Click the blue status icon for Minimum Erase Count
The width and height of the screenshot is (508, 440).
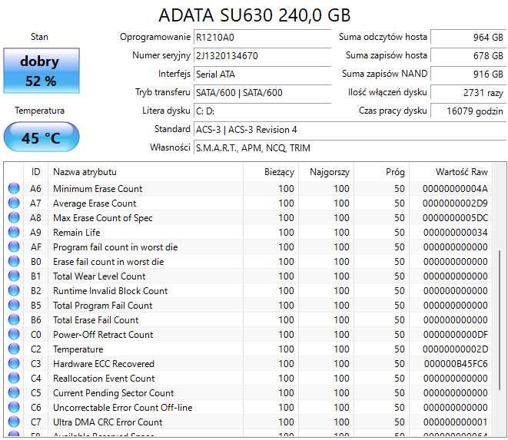tap(14, 188)
